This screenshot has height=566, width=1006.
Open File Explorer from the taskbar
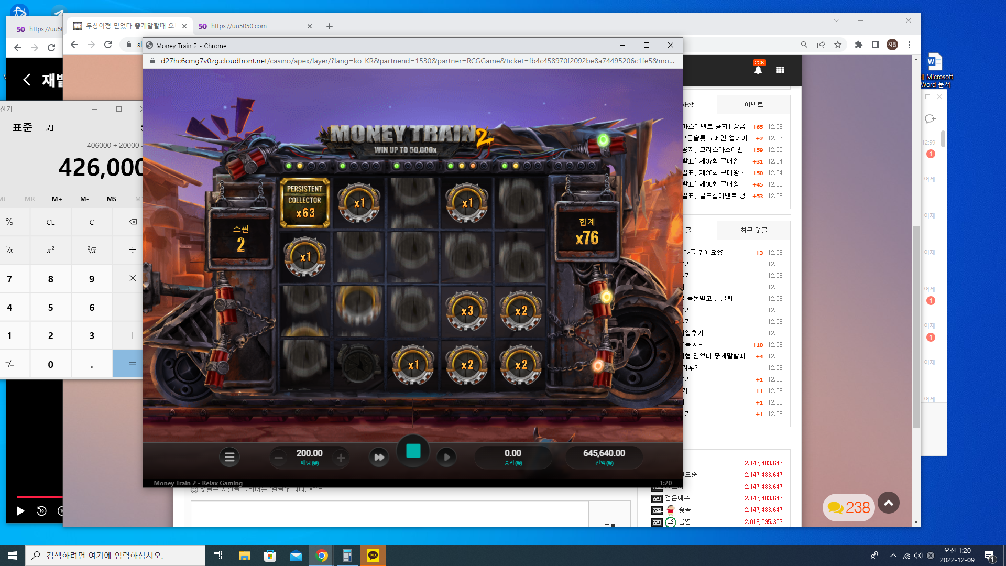(244, 556)
